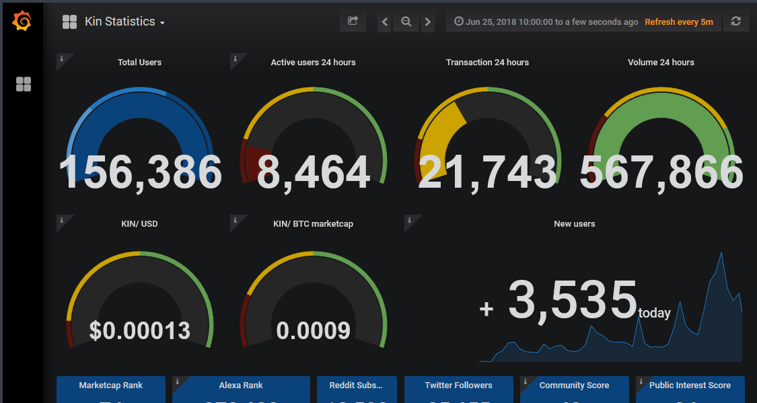Click the Alexa Rank panel title
The width and height of the screenshot is (757, 403).
(x=241, y=385)
